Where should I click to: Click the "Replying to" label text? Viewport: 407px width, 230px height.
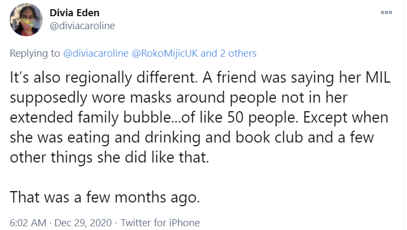click(x=35, y=53)
